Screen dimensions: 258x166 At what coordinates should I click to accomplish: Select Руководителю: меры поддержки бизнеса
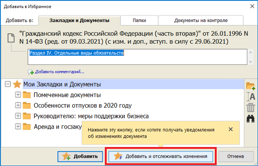pyautogui.click(x=91, y=116)
